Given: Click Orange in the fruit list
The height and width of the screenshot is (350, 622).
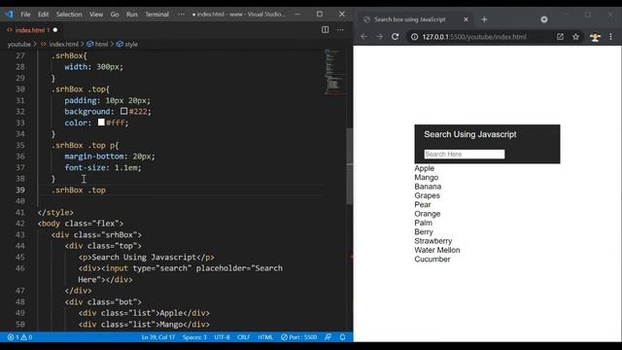Looking at the screenshot, I should [x=428, y=214].
